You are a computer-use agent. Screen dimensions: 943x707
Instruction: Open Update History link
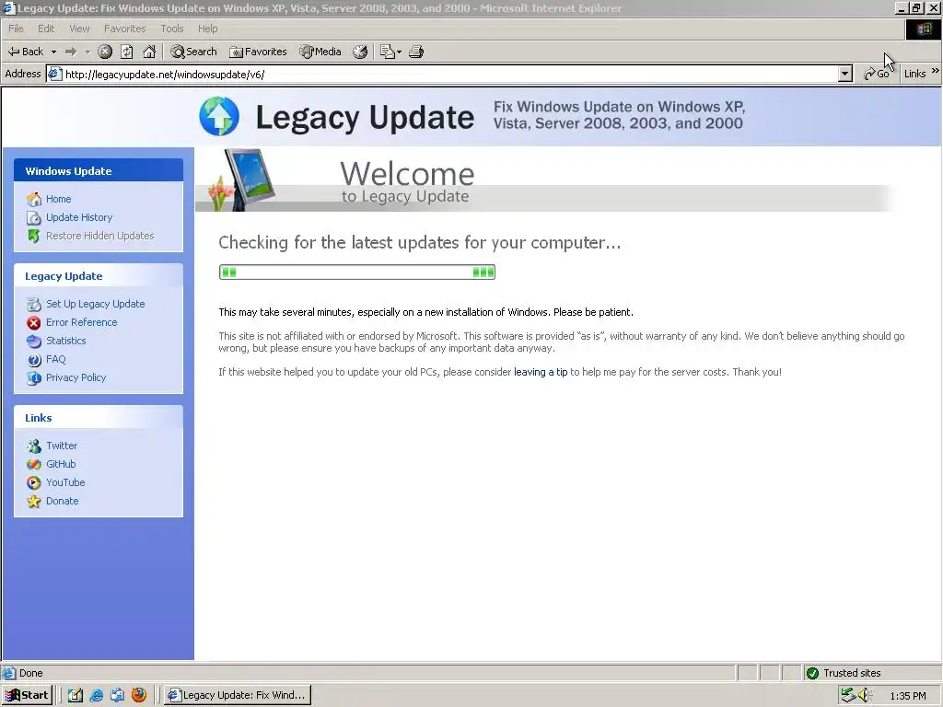pyautogui.click(x=79, y=217)
